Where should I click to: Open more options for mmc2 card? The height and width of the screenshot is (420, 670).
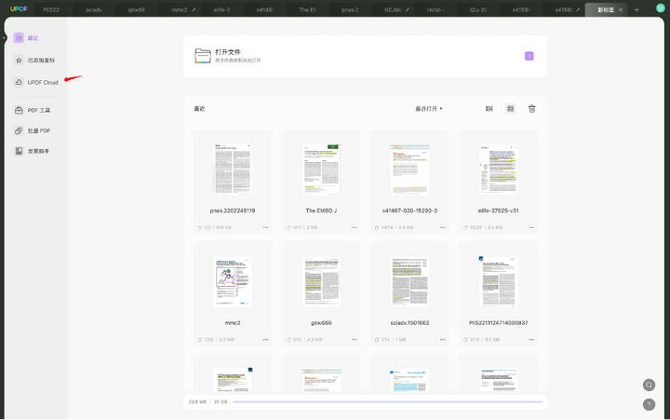click(x=265, y=340)
